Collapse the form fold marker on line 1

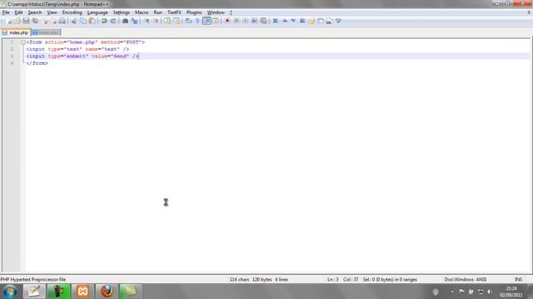click(22, 42)
